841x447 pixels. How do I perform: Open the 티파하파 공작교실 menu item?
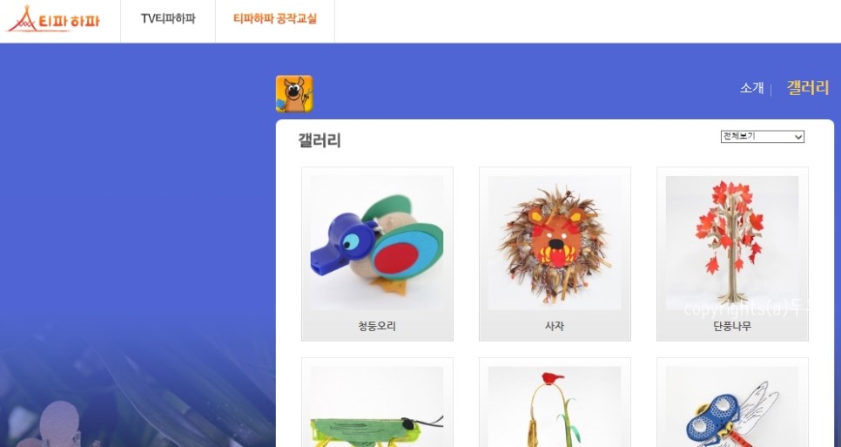click(x=274, y=19)
